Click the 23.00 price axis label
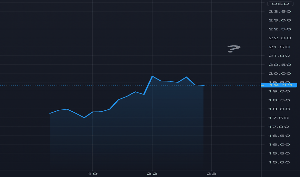This screenshot has height=177, width=300. (280, 20)
